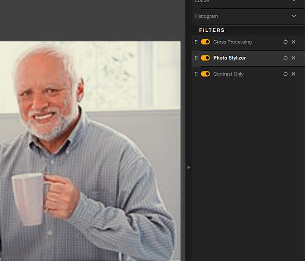This screenshot has width=305, height=261.
Task: Turn off the Photo Stylizer toggle
Action: 205,58
